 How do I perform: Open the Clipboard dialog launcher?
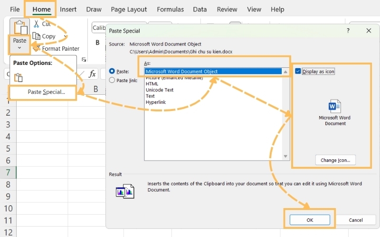(x=84, y=60)
